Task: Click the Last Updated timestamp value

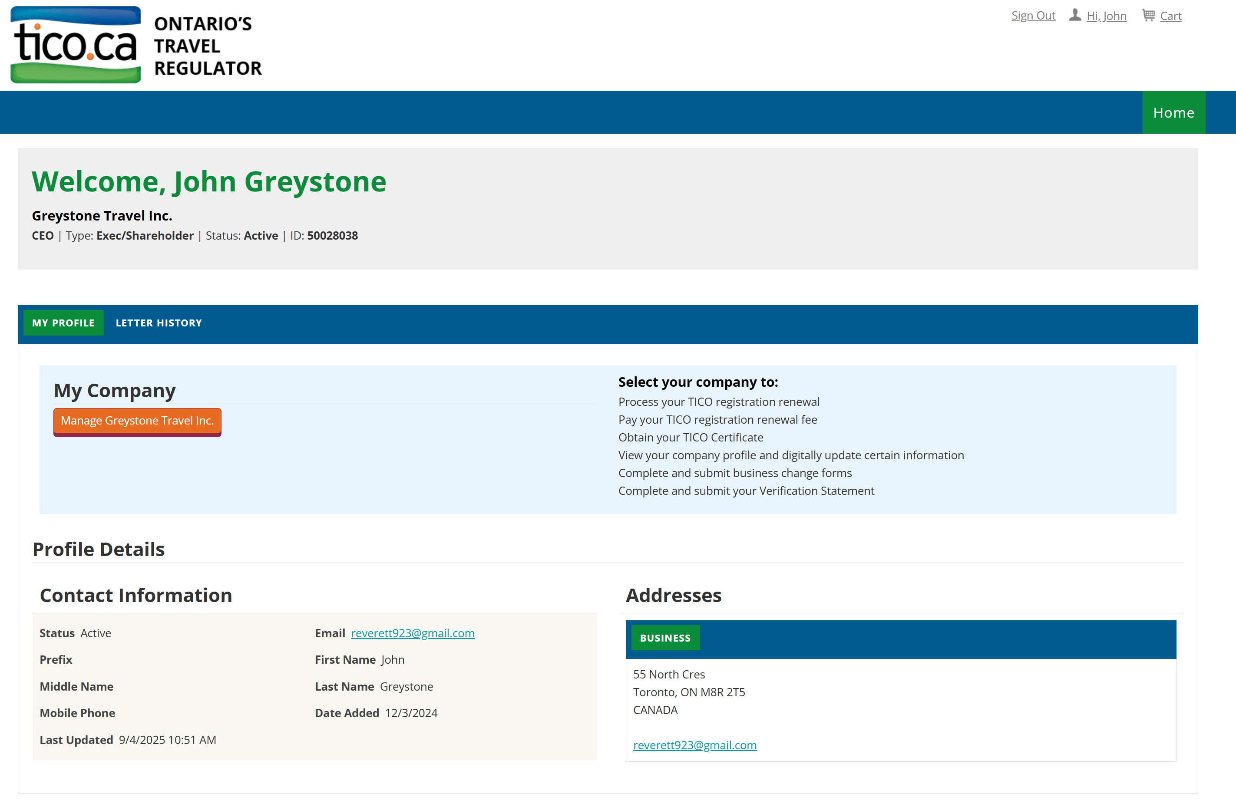Action: 167,739
